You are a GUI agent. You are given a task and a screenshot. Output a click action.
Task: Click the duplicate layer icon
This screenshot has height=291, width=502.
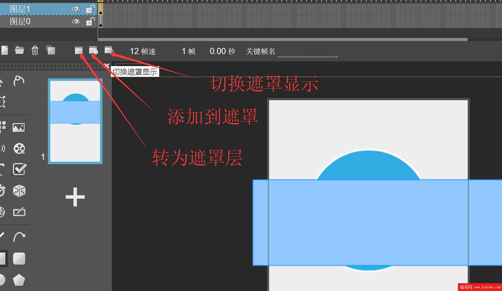point(51,50)
